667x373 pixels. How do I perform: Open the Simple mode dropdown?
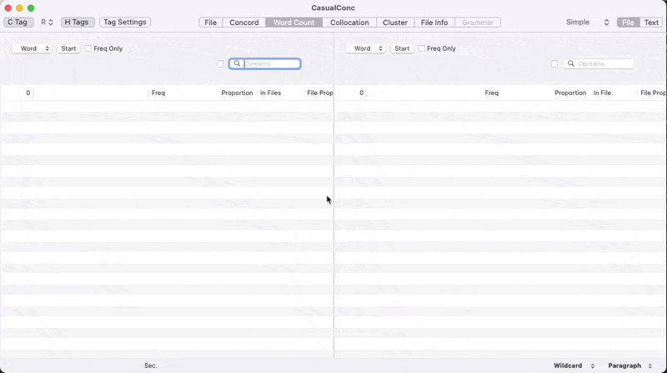(588, 23)
